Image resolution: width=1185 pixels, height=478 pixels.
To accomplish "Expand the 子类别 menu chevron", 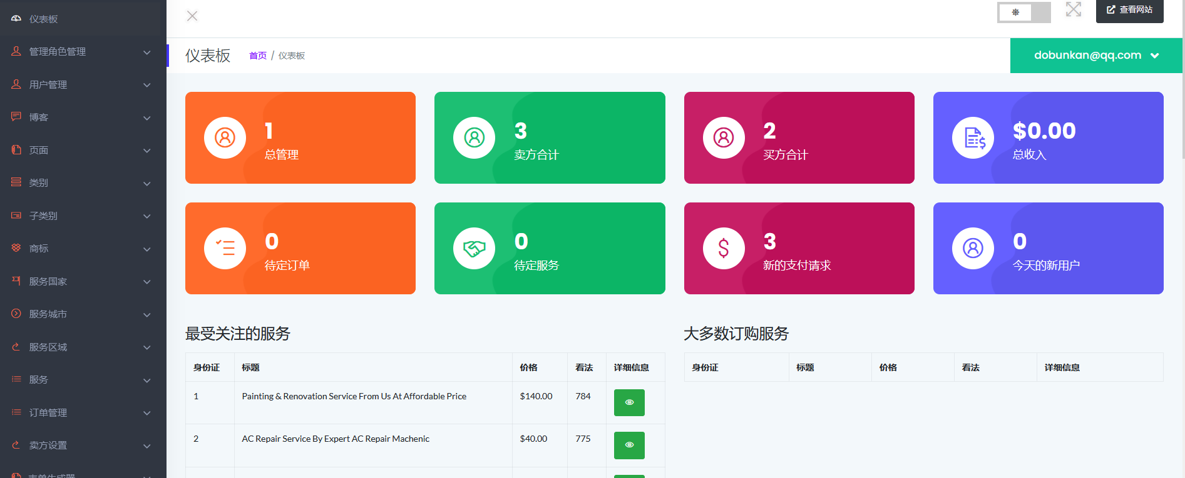I will [147, 216].
